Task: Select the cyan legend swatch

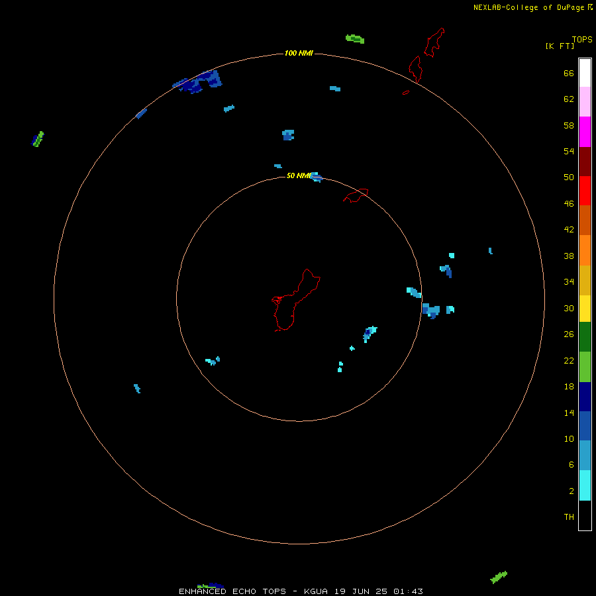Action: (x=585, y=485)
